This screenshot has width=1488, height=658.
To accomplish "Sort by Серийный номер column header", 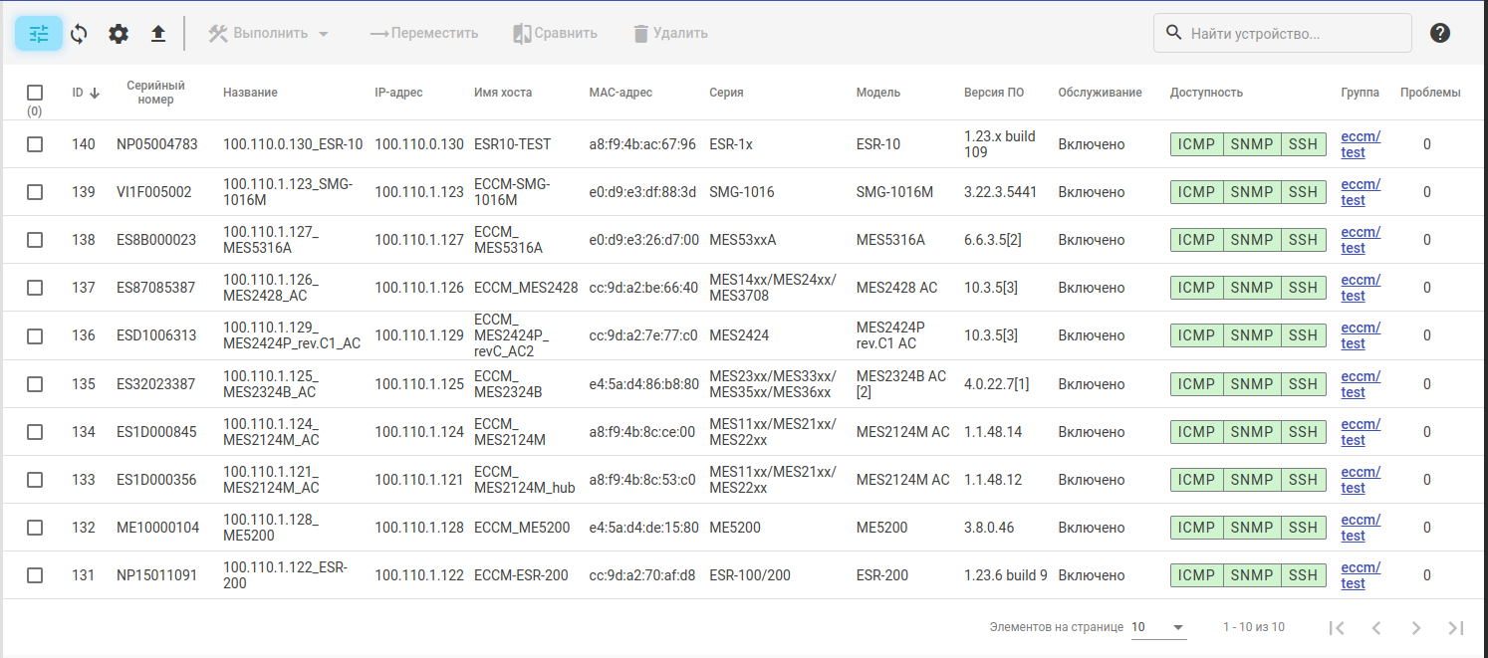I will (x=156, y=93).
